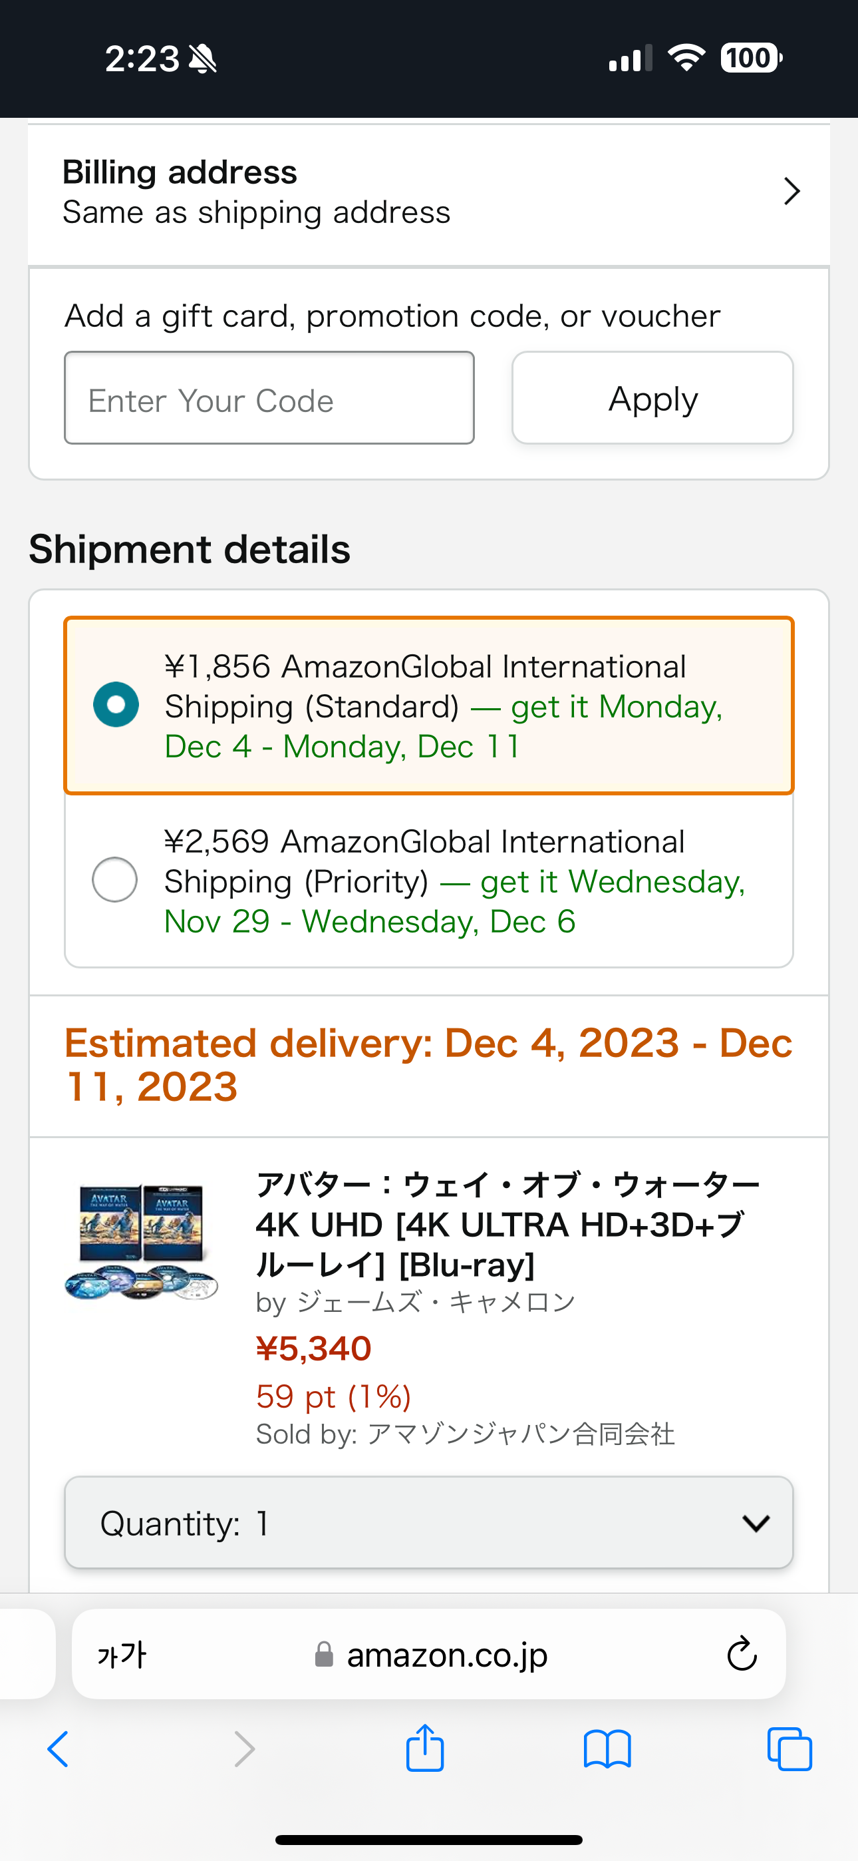Focus the Enter Your Code field

[269, 398]
